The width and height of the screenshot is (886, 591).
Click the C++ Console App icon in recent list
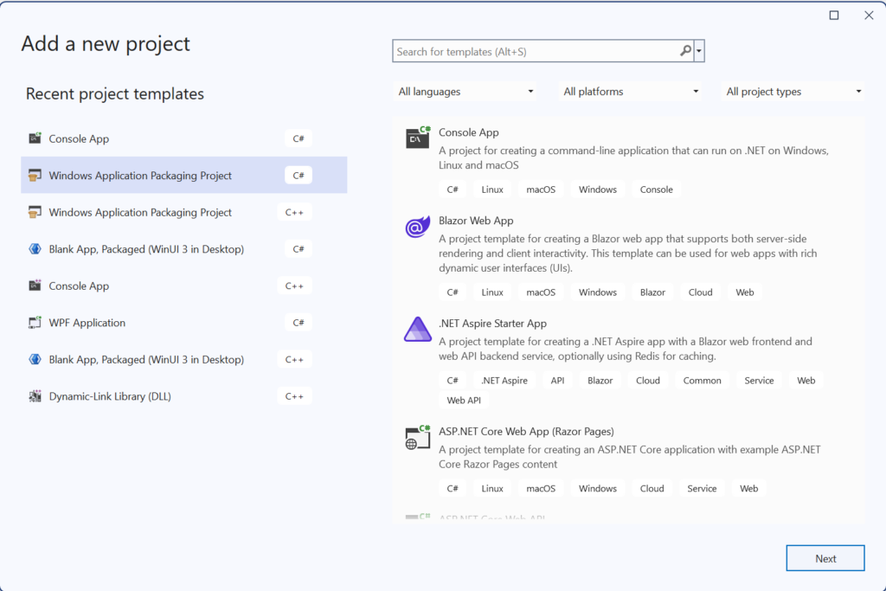tap(35, 286)
